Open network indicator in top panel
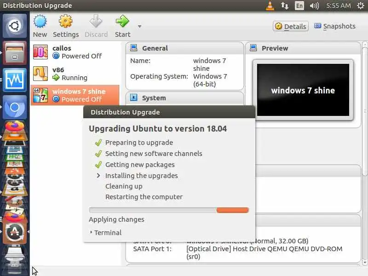The height and width of the screenshot is (276, 368). [284, 6]
